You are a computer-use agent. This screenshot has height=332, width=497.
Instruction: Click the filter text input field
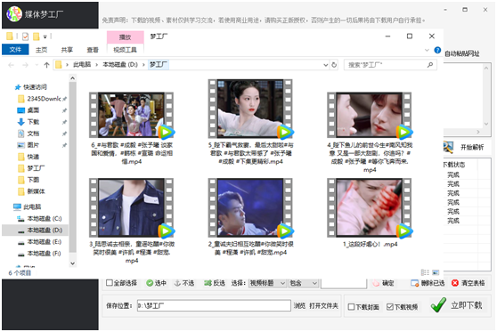[344, 283]
